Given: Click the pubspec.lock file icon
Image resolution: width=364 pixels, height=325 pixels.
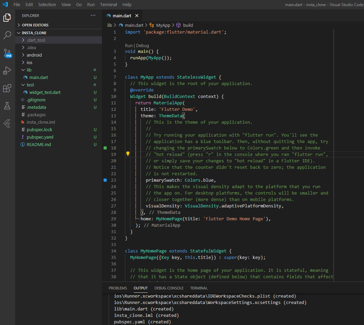Looking at the screenshot, I should point(23,129).
